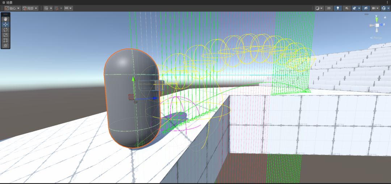
Task: Toggle grid visibility icon
Action: pyautogui.click(x=46, y=8)
